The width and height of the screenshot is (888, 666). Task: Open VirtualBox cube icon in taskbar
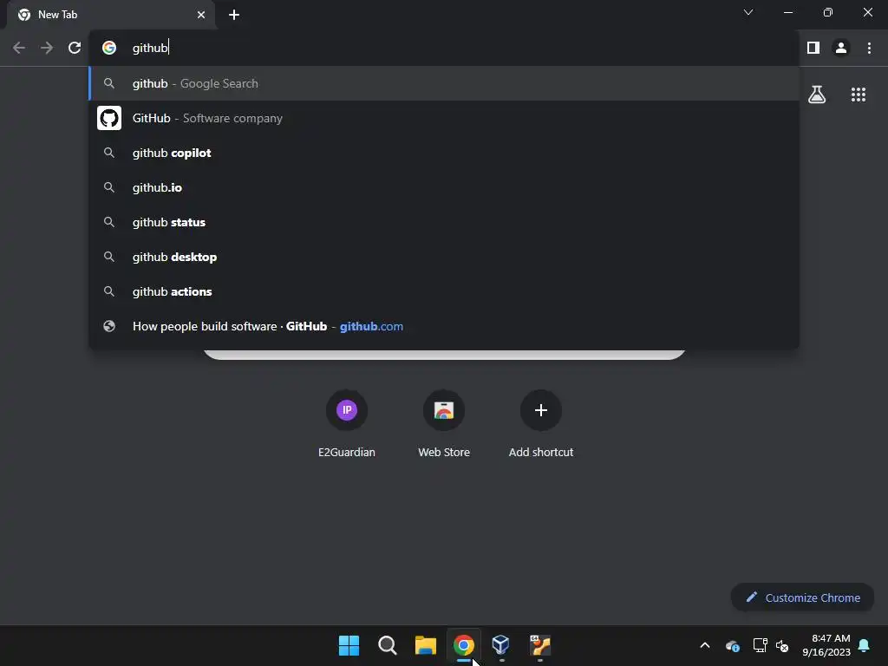501,645
